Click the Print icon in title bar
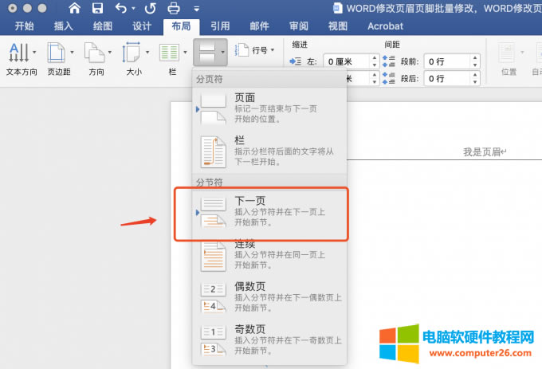Viewport: 542px width, 369px height. point(174,9)
